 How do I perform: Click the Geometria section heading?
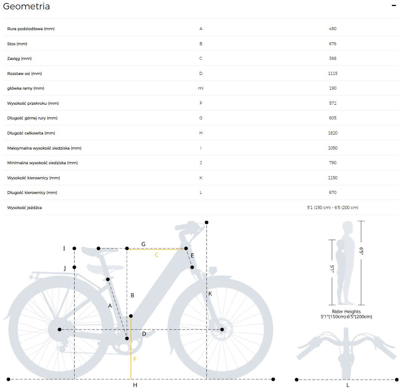point(26,6)
